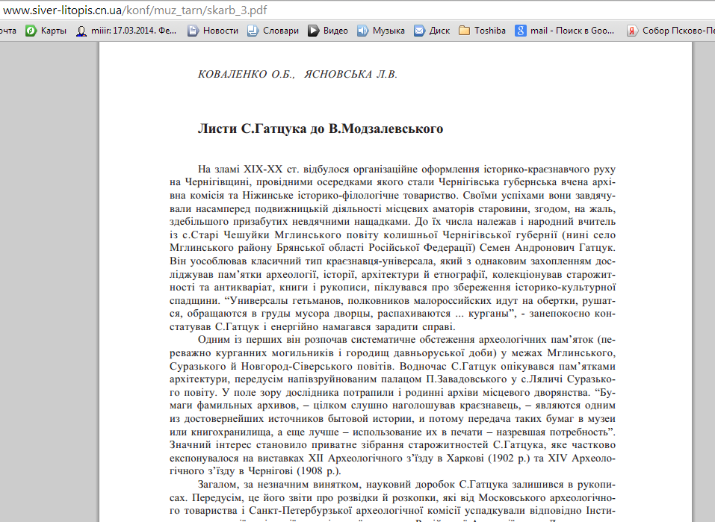Click the authors line КОВАЛЕНКО О.Б., ЯСНОВСЬКА Л.В.
The image size is (715, 522).
pyautogui.click(x=298, y=75)
